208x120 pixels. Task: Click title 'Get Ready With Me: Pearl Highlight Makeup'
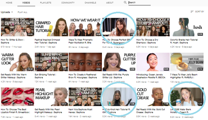pos(48,111)
